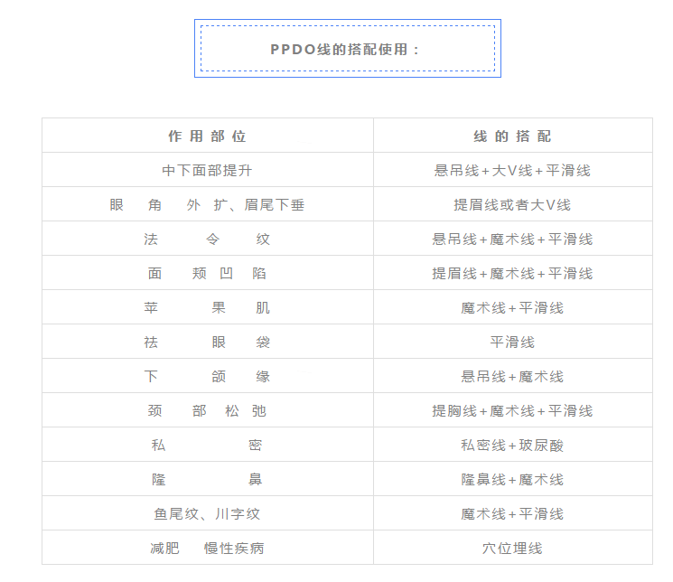Click the cell '提眉线或者大V线'
673x582 pixels.
(x=512, y=205)
